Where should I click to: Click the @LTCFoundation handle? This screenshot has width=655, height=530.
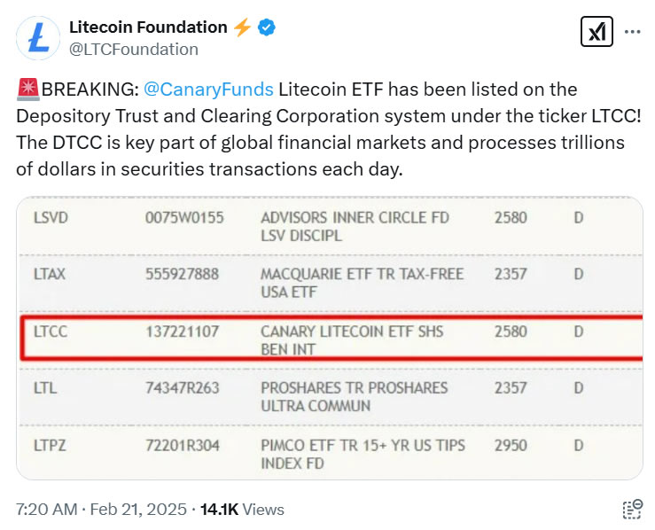pyautogui.click(x=133, y=50)
